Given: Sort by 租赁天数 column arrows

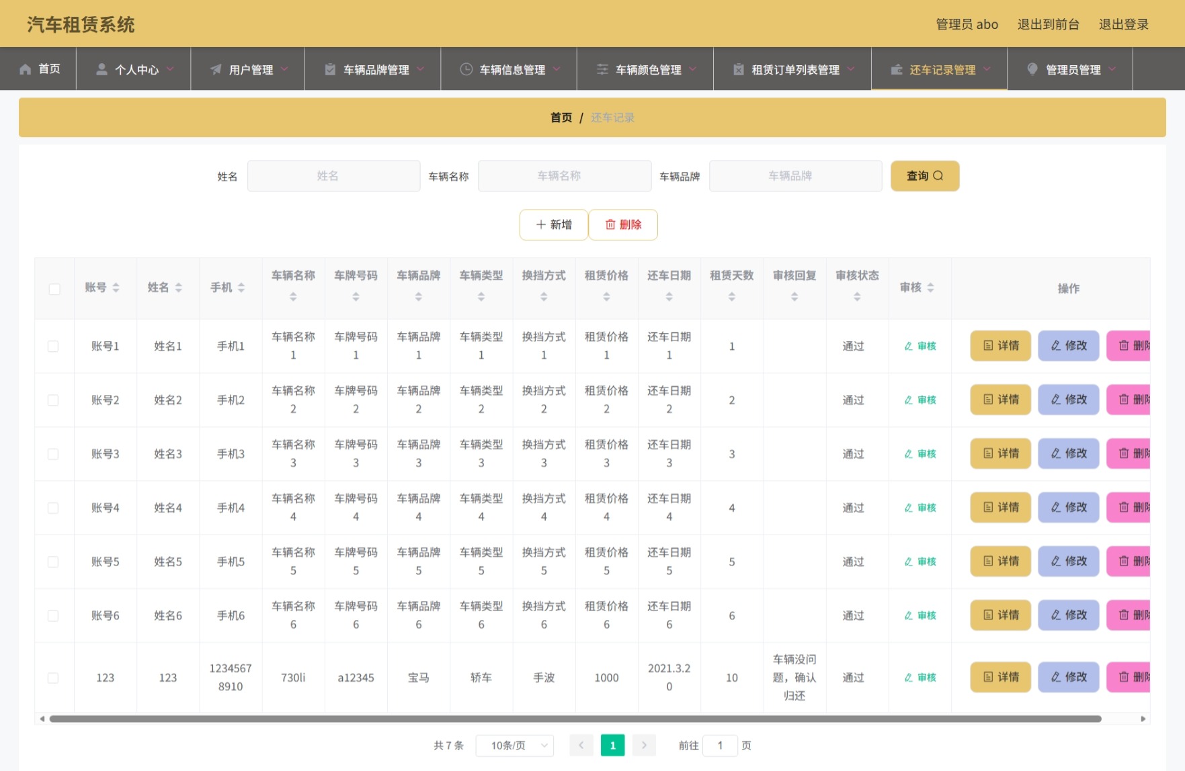Looking at the screenshot, I should click(x=731, y=296).
